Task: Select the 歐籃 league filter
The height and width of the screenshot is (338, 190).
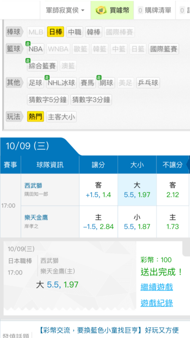Action: (x=81, y=49)
